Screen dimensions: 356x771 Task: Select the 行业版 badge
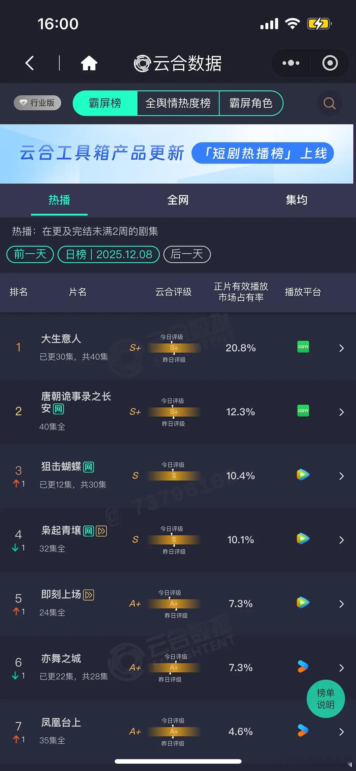(37, 103)
